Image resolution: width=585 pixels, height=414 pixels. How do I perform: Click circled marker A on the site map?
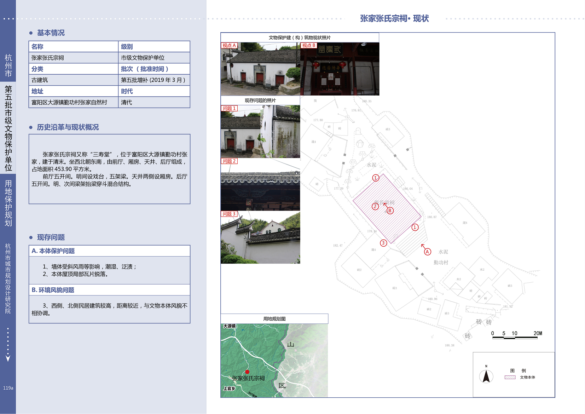tap(428, 252)
